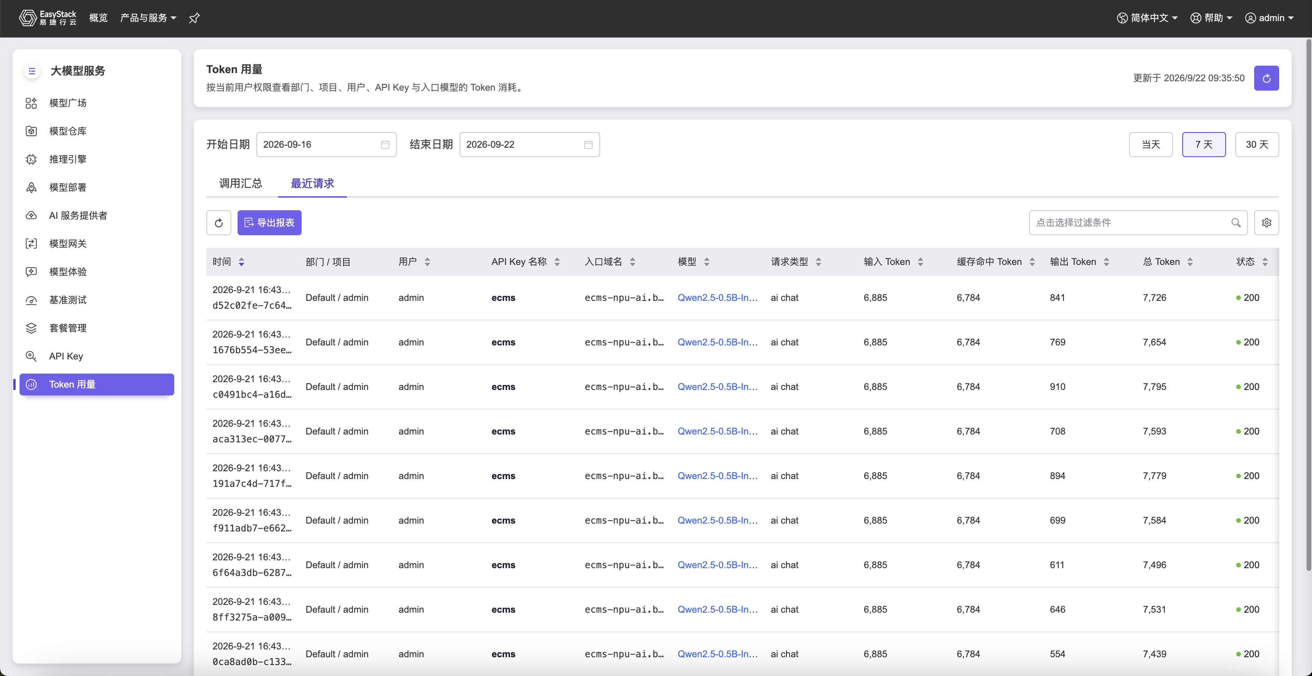This screenshot has width=1312, height=676.
Task: Open Qwen2.5-0.5B link in aca313ec row
Action: coord(717,431)
